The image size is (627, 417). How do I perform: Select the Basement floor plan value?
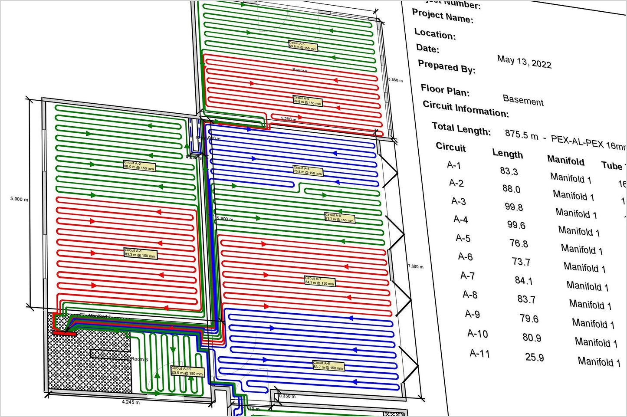[523, 100]
